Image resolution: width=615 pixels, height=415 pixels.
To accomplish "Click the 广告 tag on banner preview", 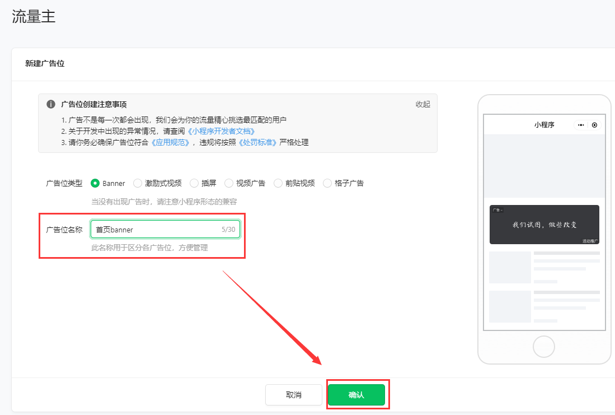I will (497, 210).
